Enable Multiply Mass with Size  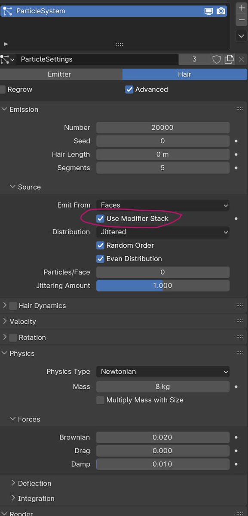(100, 400)
